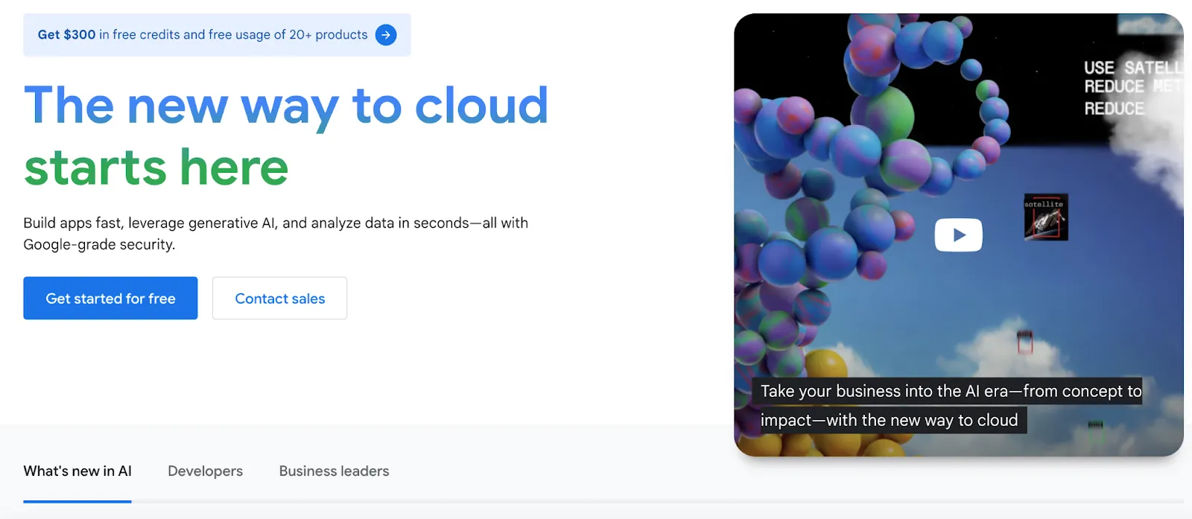Click the blue underline beneath What's new in AI
The image size is (1192, 519).
point(77,501)
